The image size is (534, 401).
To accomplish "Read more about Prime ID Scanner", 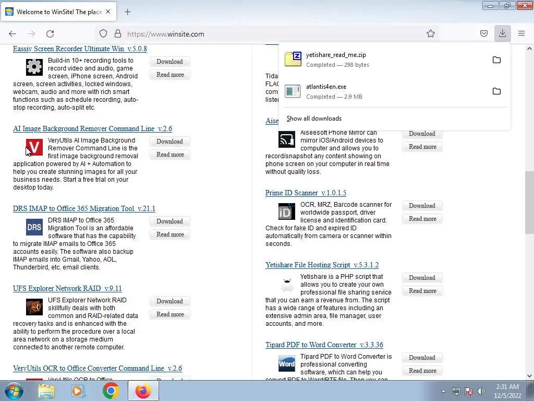I will tap(422, 219).
